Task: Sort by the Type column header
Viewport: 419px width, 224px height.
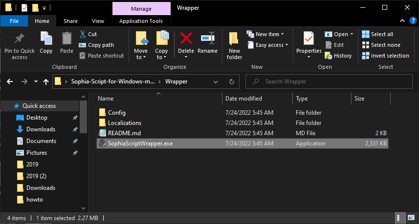Action: pos(302,99)
